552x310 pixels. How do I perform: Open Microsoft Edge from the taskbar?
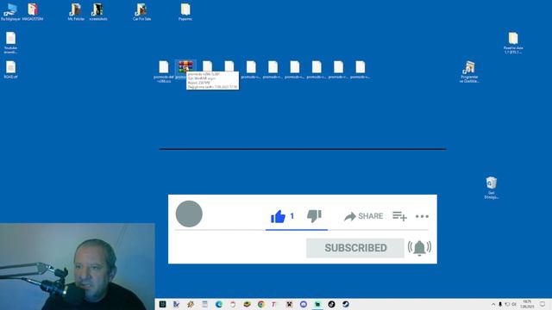(x=218, y=304)
